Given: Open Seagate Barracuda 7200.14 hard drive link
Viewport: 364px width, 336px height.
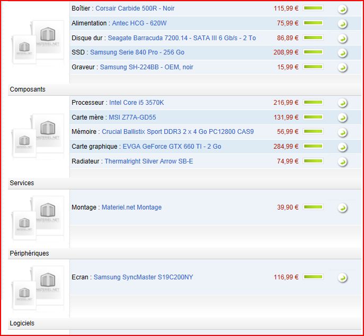Looking at the screenshot, I should (x=182, y=38).
